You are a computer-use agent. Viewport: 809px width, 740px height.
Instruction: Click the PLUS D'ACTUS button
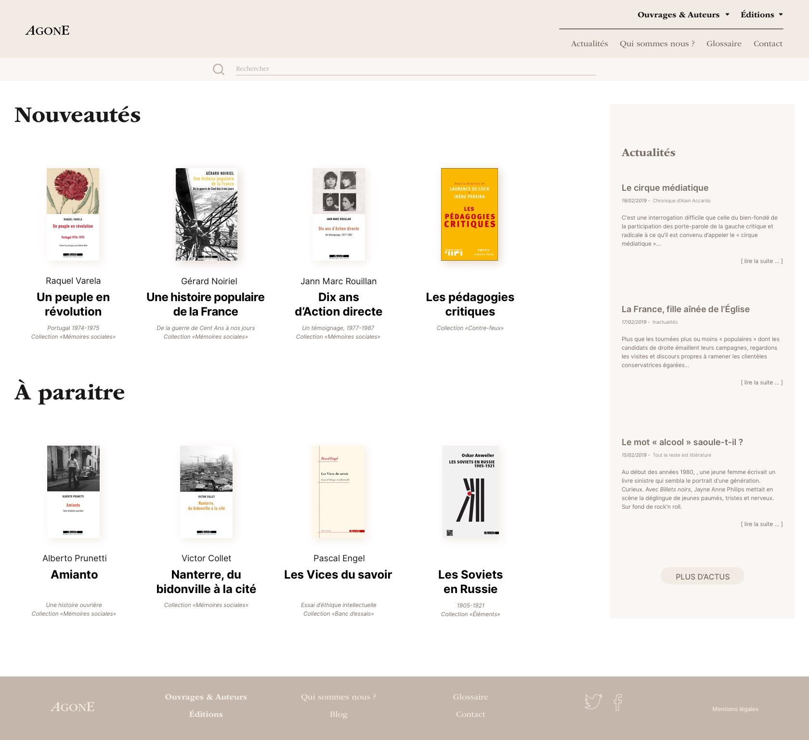pyautogui.click(x=702, y=576)
